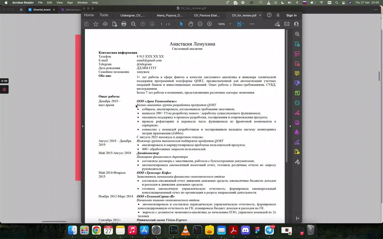Click the red recording stop button
Viewport: 383px width, 239px height.
click(x=4, y=89)
